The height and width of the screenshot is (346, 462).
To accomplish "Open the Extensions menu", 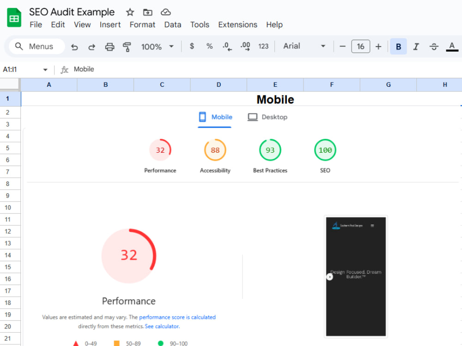I will (237, 25).
